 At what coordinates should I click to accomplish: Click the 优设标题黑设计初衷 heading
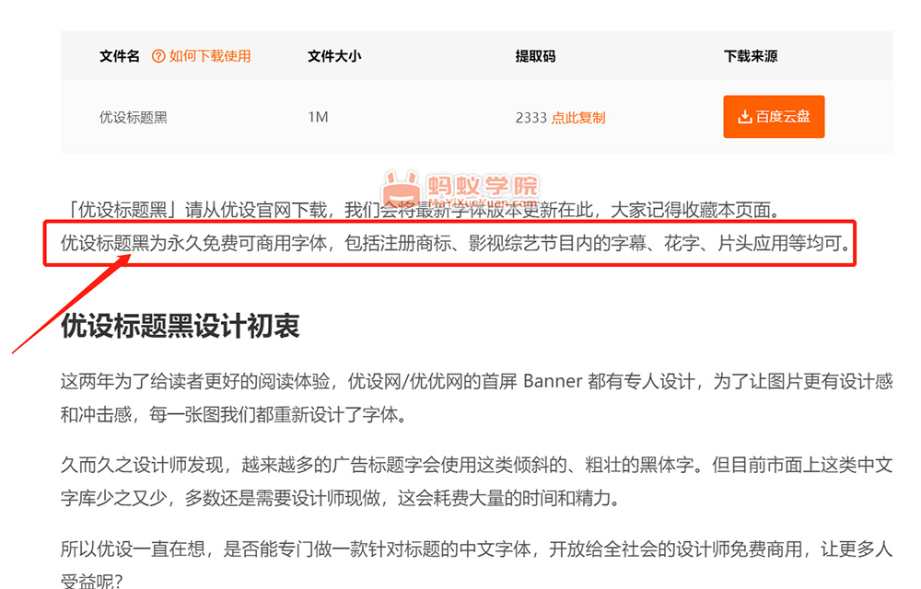pyautogui.click(x=181, y=326)
